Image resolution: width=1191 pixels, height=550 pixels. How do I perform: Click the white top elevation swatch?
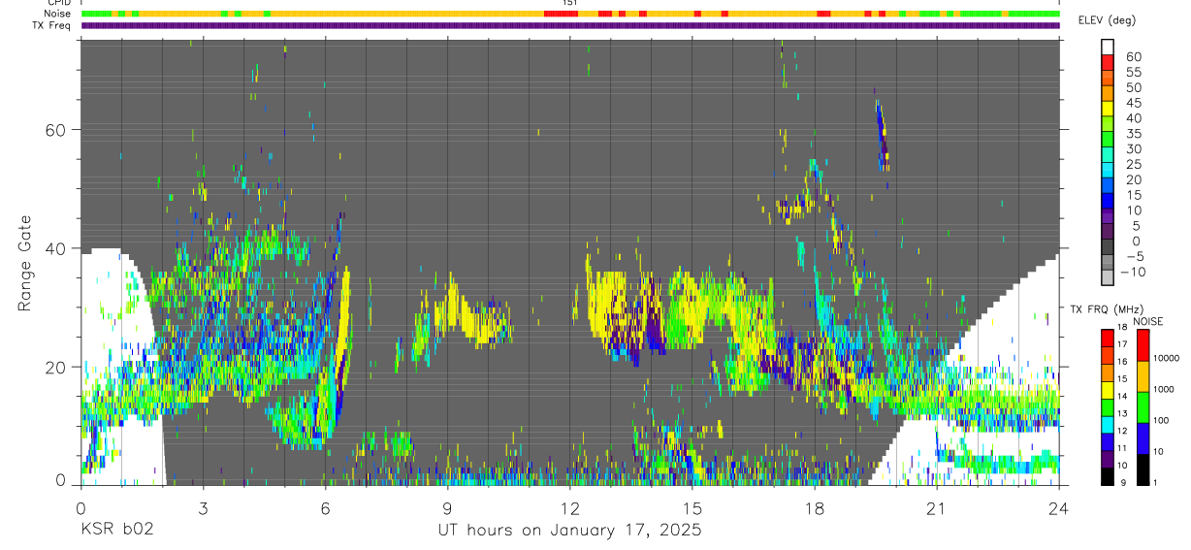click(x=1107, y=45)
